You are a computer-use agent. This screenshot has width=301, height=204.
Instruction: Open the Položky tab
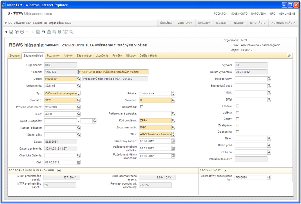(117, 56)
